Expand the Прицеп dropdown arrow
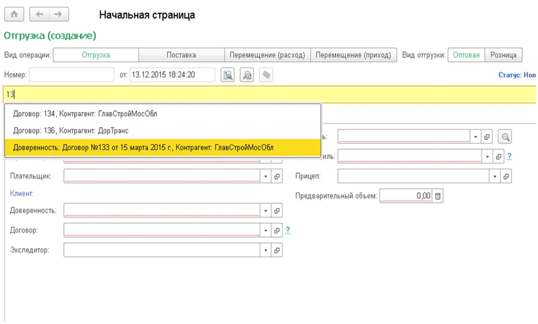 [495, 176]
